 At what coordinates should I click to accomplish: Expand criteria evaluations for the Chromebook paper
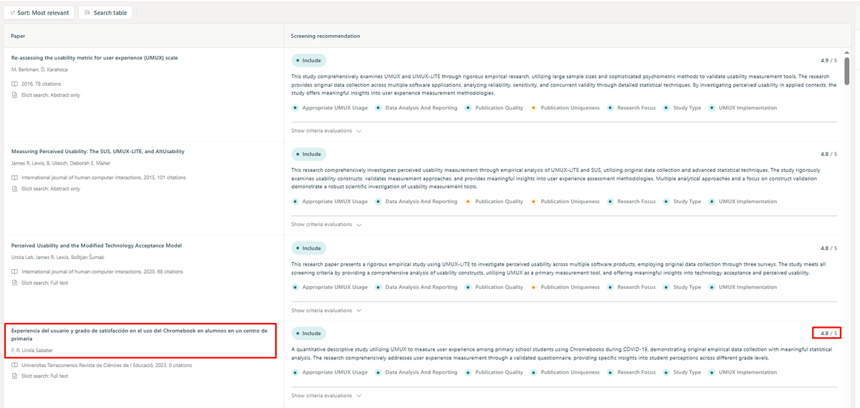click(326, 396)
